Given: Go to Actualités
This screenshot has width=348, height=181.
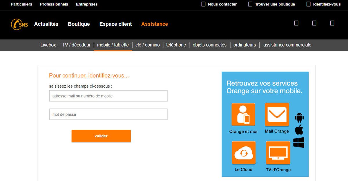Looking at the screenshot, I should coord(46,24).
